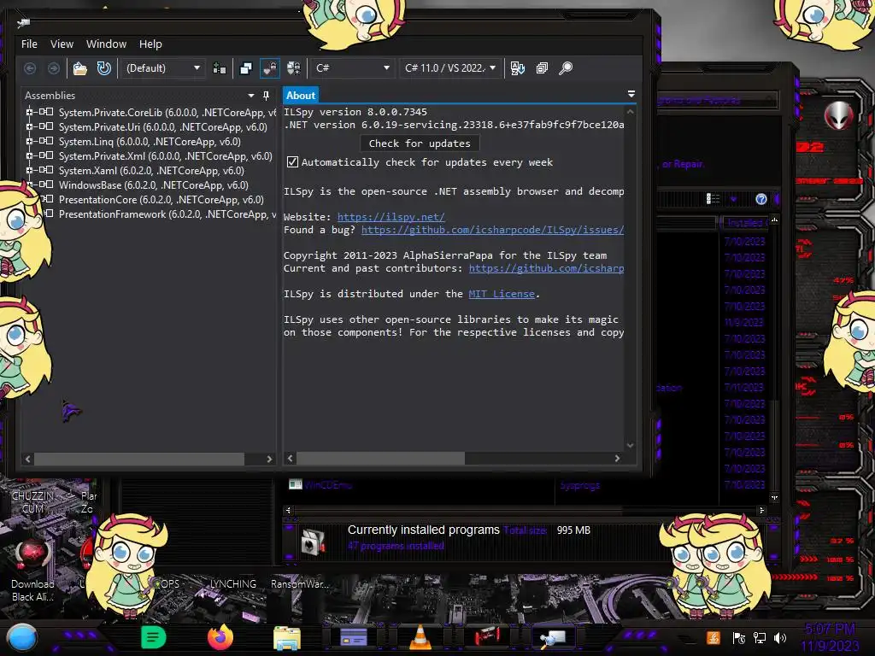The width and height of the screenshot is (875, 656).
Task: Open VLC media player from taskbar
Action: tap(420, 637)
